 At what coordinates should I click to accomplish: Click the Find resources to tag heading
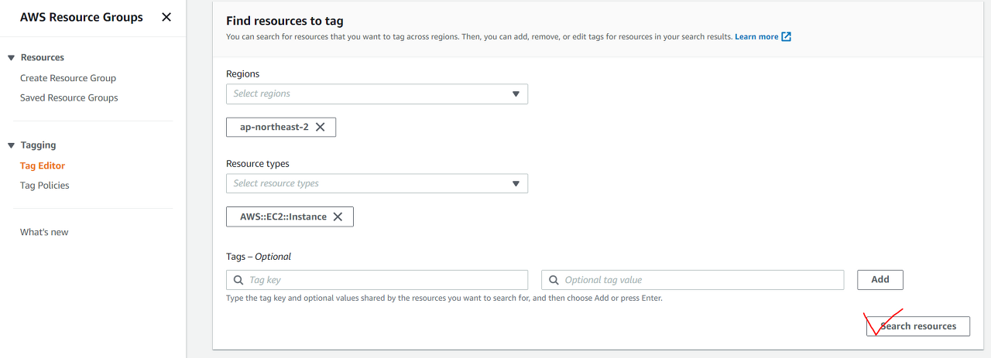pos(285,21)
